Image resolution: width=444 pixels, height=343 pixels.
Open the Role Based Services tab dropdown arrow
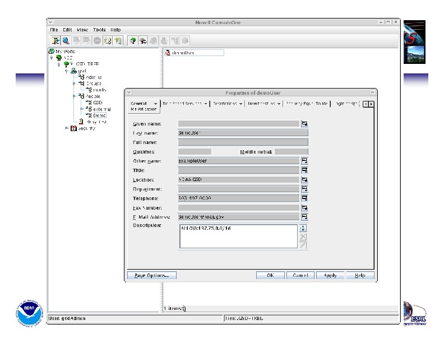pos(205,104)
